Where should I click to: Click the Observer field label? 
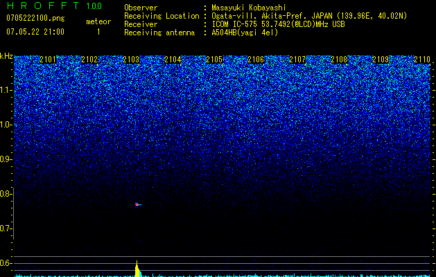[141, 8]
